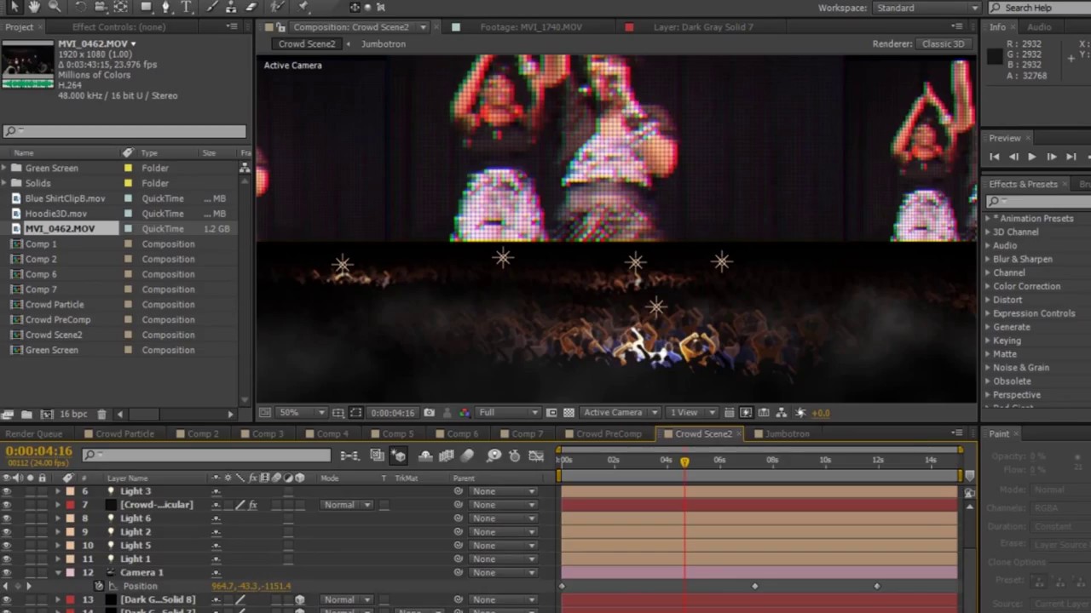Hide the Light 6 layer eye
This screenshot has width=1091, height=613.
7,518
